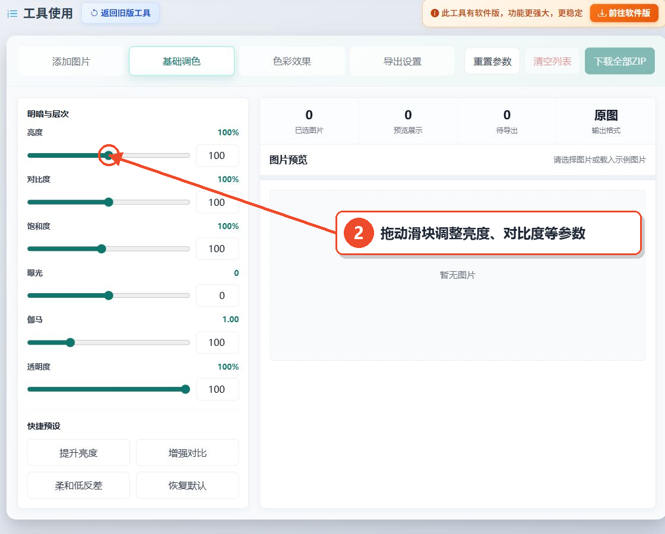Click the 暂无图片 placeholder text

pos(458,275)
